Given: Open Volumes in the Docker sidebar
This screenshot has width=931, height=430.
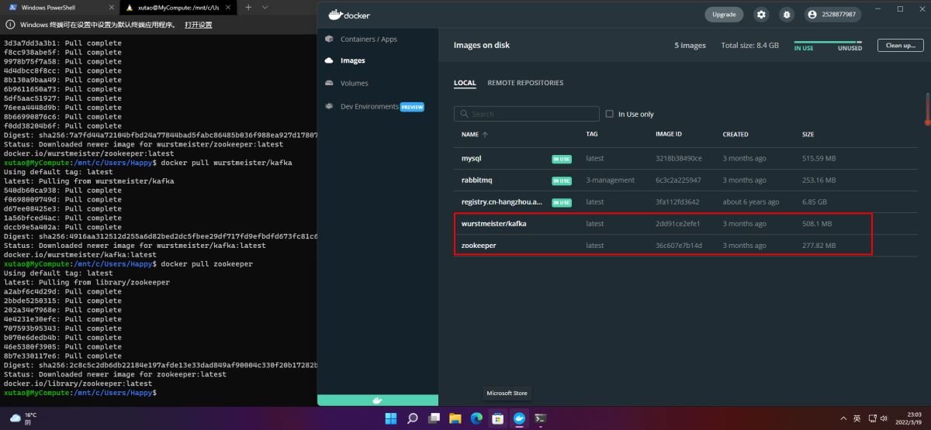Looking at the screenshot, I should [354, 83].
